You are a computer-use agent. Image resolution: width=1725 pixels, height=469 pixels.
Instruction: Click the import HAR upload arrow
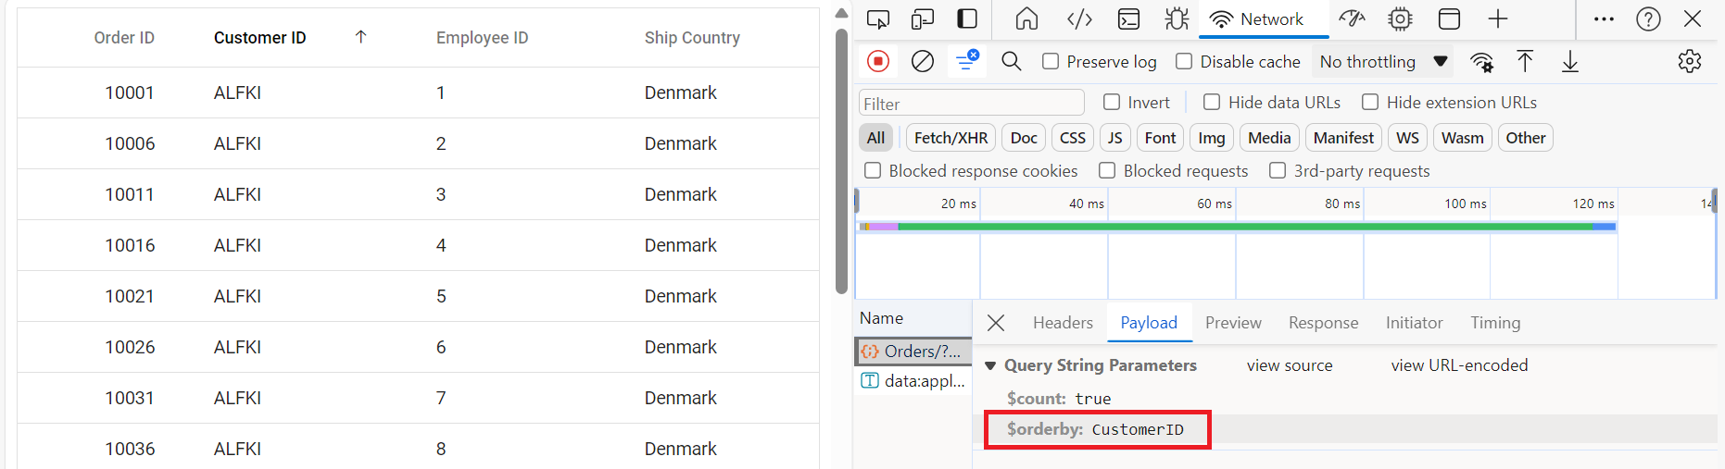pos(1525,61)
